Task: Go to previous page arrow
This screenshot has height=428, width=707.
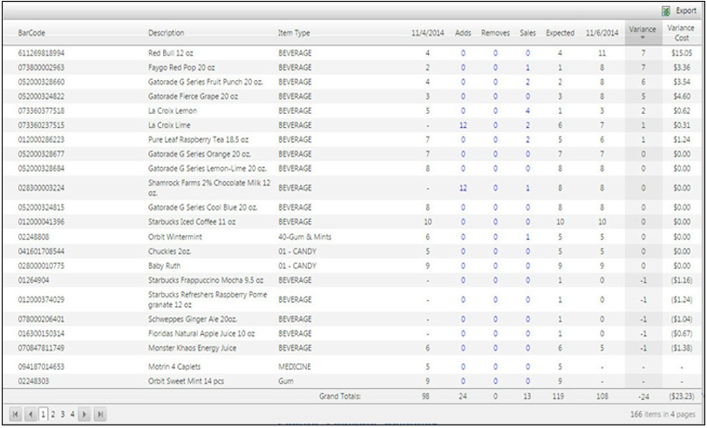Action: 31,414
